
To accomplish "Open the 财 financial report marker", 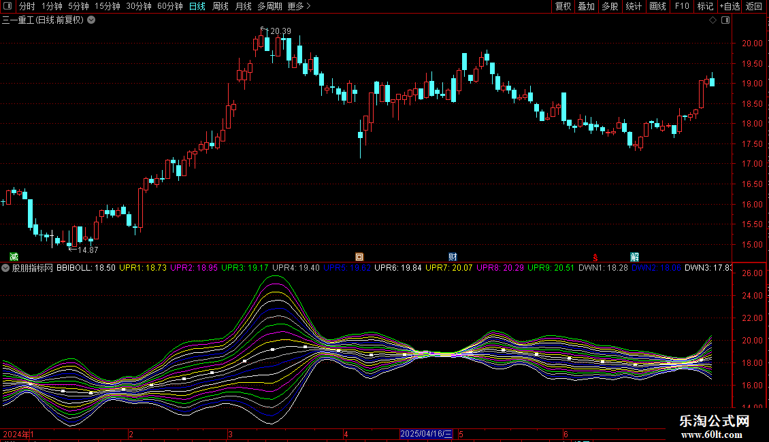I will click(453, 257).
